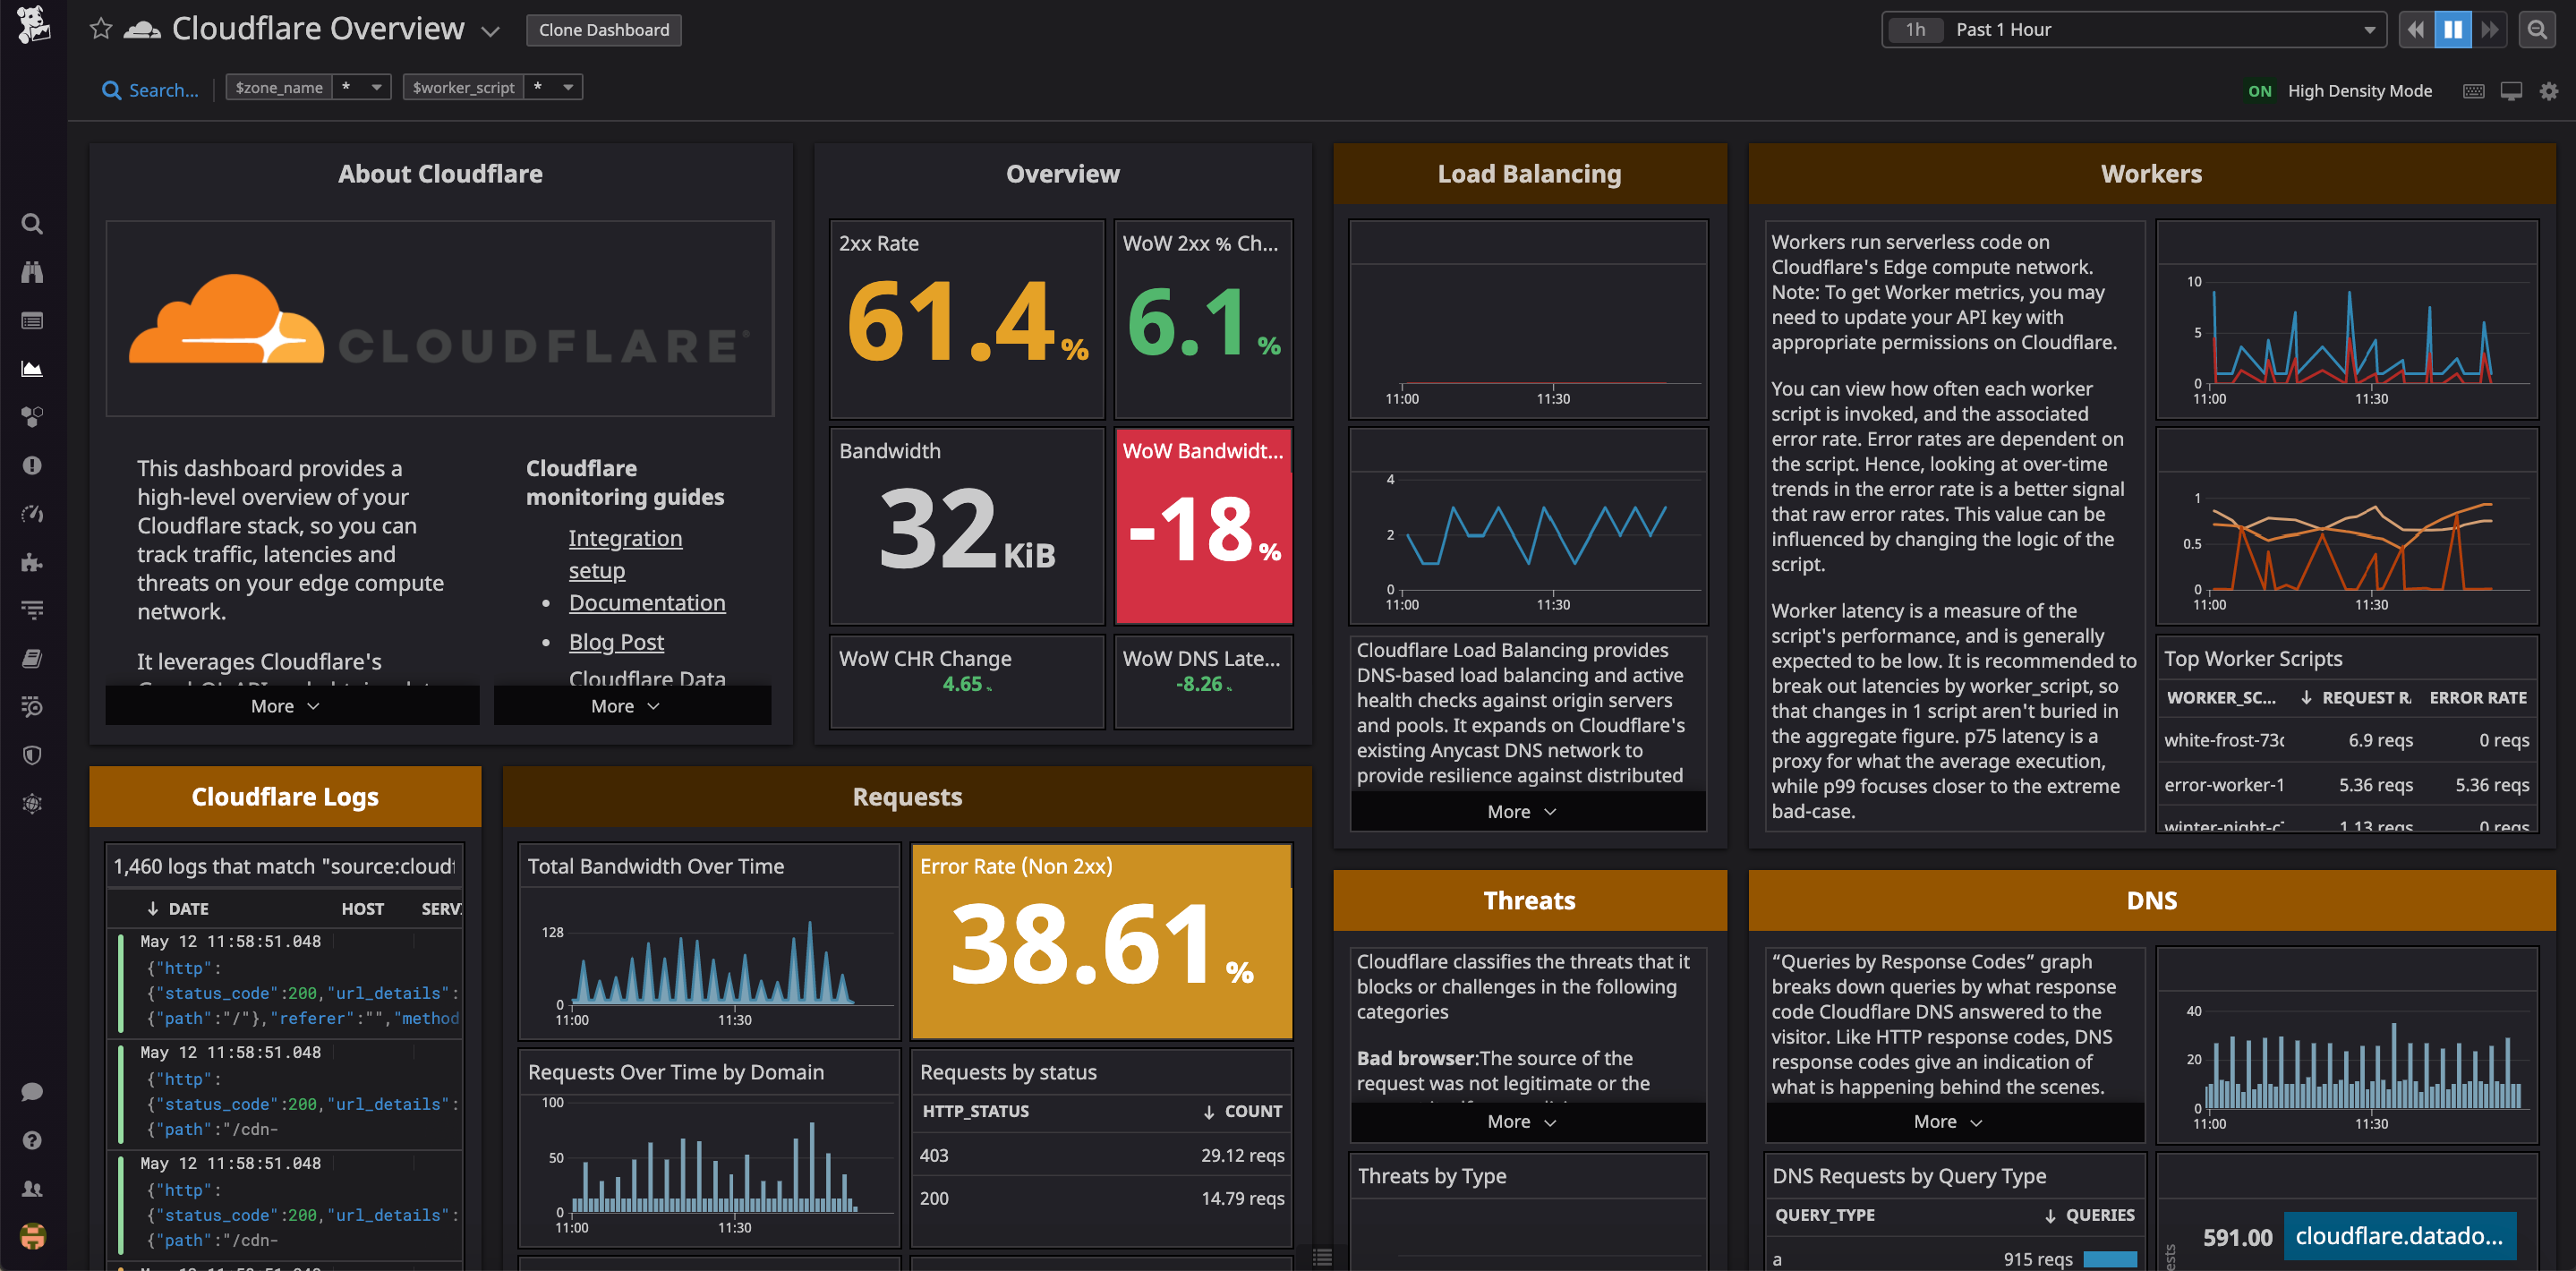
Task: Open the Integrations puzzle-piece icon in sidebar
Action: click(x=32, y=562)
